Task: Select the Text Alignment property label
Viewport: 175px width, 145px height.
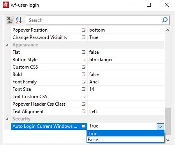Action: 28,111
